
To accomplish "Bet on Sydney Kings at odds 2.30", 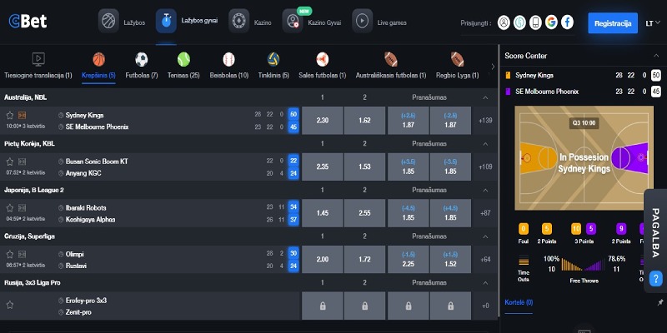I will [320, 121].
